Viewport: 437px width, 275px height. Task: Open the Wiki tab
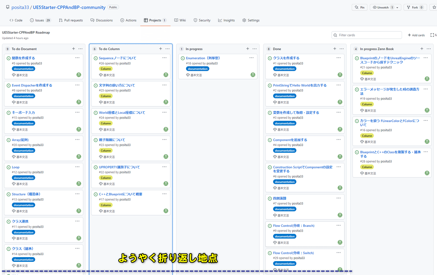coord(180,20)
